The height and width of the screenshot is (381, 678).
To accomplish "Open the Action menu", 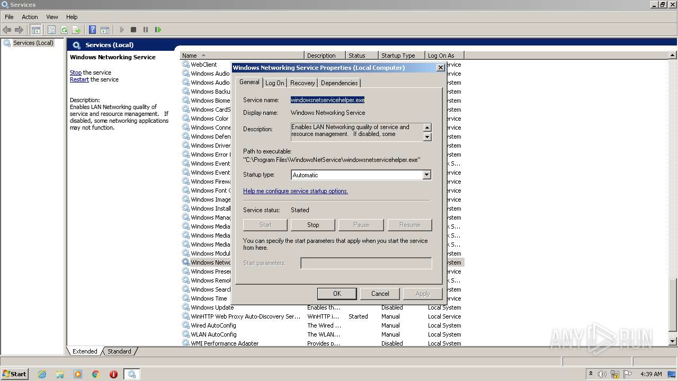I will 30,17.
